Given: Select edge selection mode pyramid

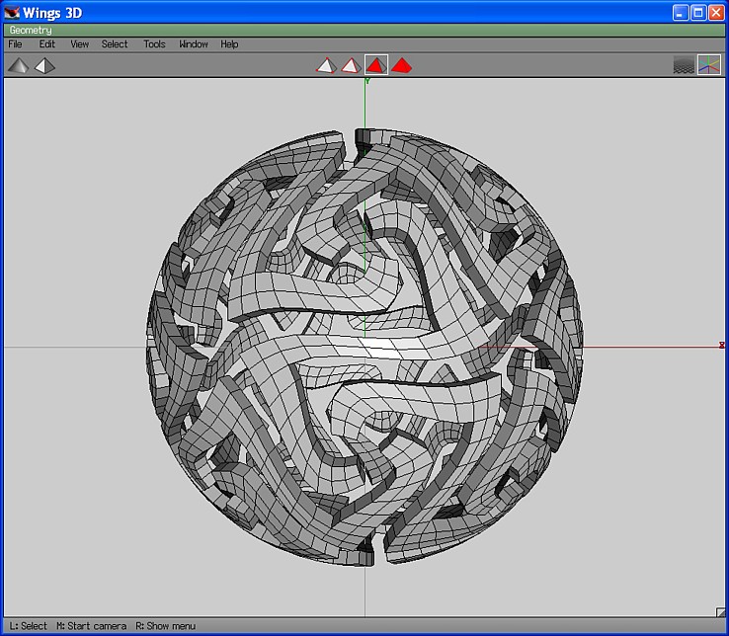Looking at the screenshot, I should [351, 65].
